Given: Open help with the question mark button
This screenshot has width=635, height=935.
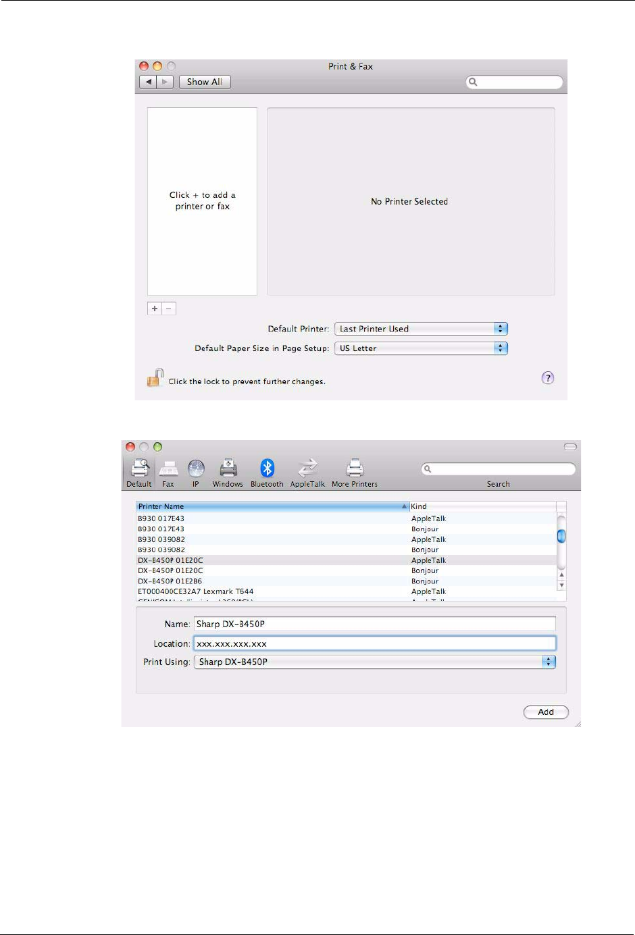Looking at the screenshot, I should point(548,378).
